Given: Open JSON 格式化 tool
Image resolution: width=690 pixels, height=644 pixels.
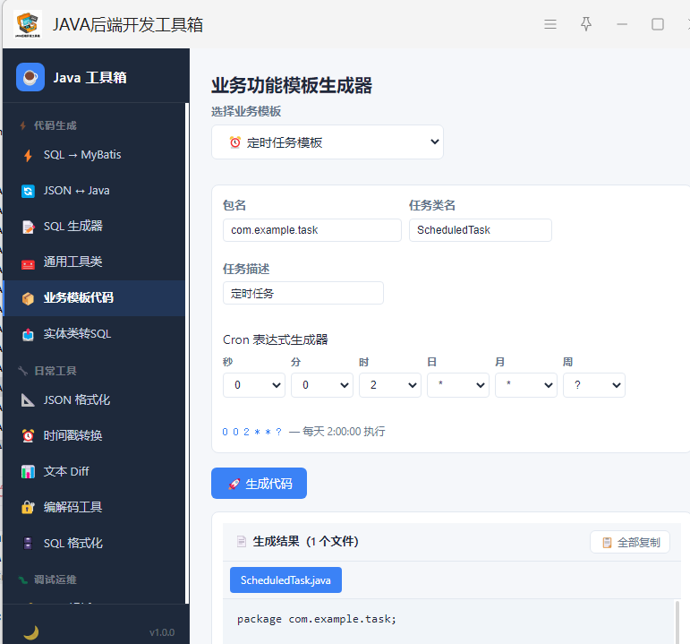Looking at the screenshot, I should click(94, 400).
